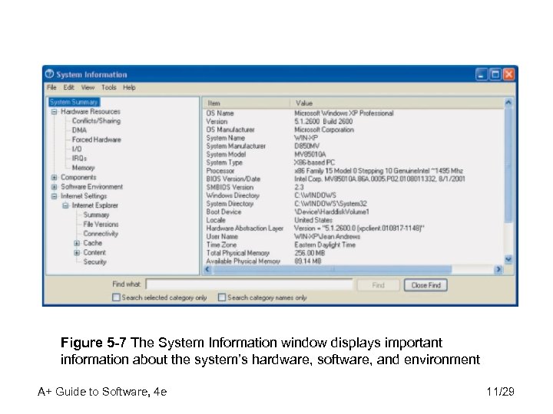Click the horizontal scrollbar thumb
Image resolution: width=553 pixels, height=414 pixels.
332,270
